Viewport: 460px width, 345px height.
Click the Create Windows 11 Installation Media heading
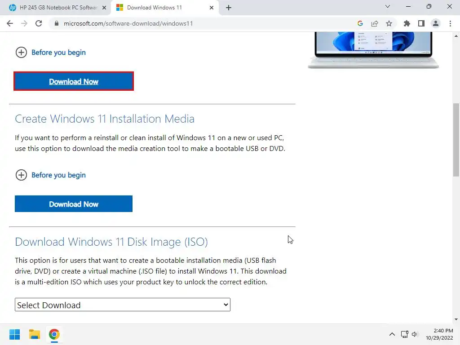point(105,119)
